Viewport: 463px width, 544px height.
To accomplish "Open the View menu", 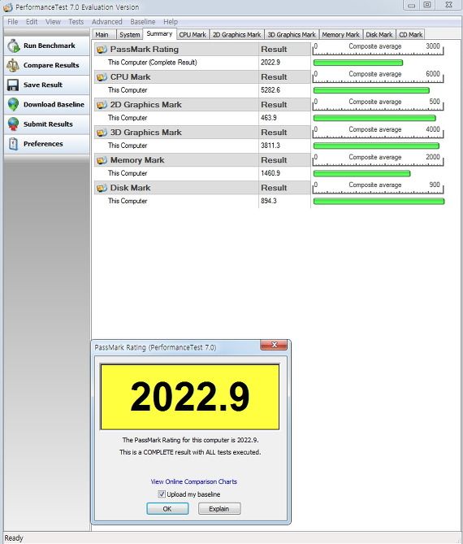I will click(53, 21).
